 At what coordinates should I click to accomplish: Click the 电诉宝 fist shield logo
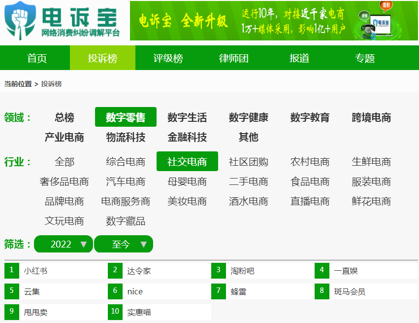point(20,21)
